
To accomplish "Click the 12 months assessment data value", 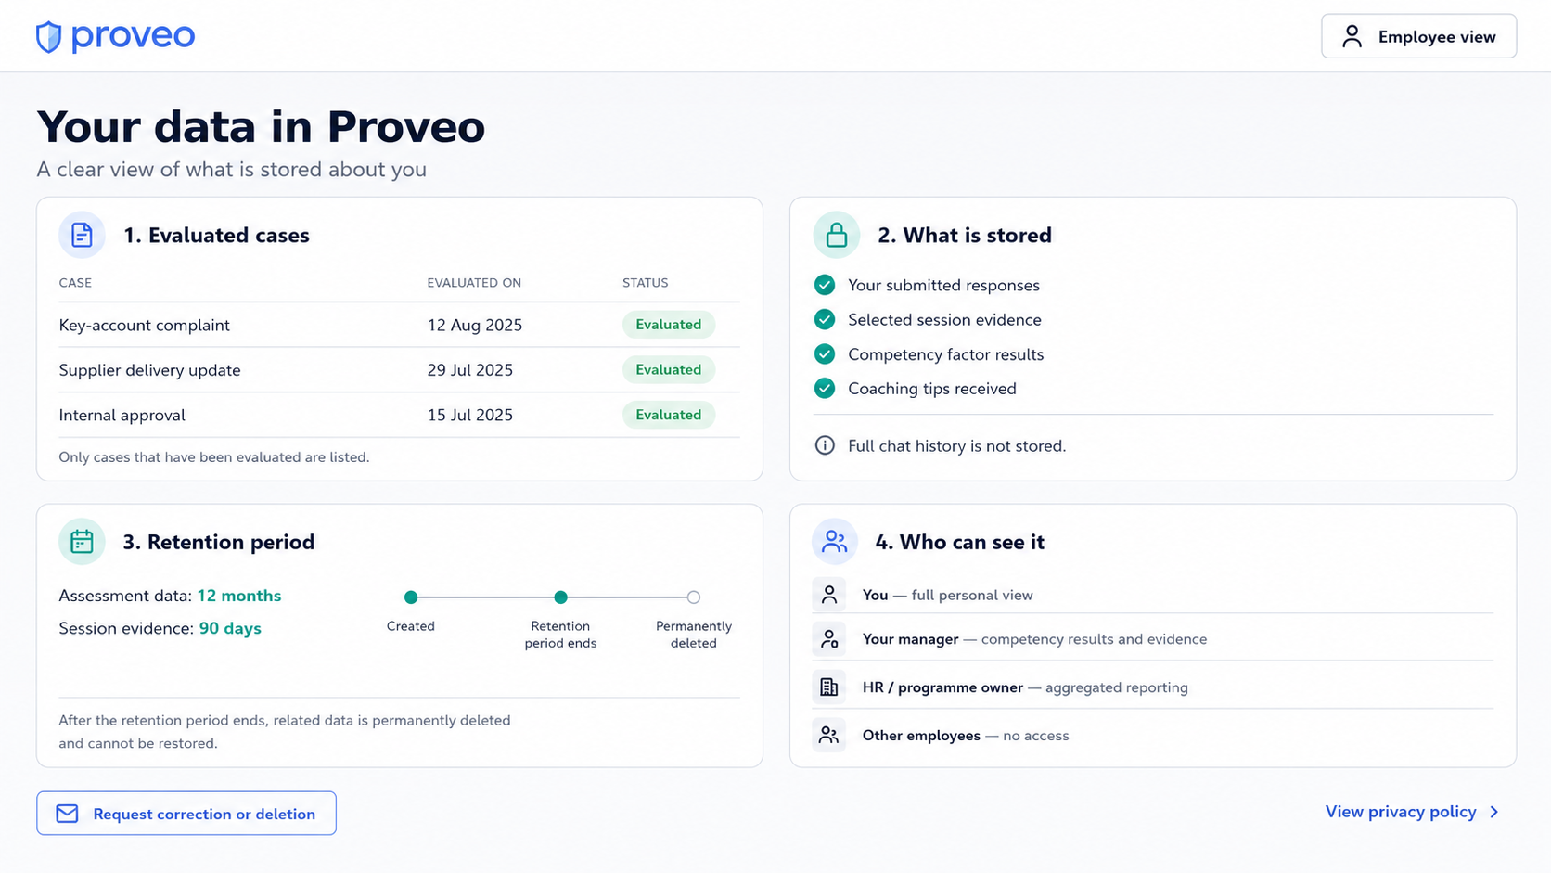I will point(239,596).
